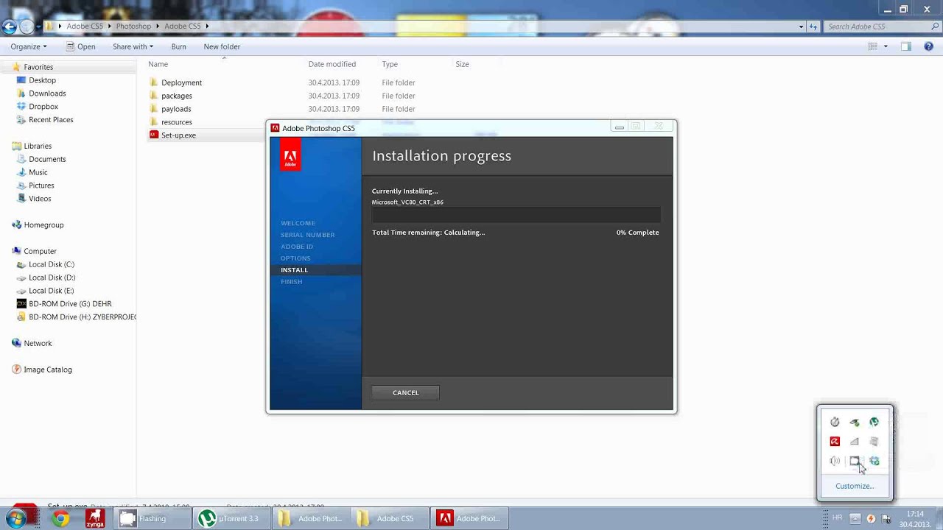Select Local Disk (C:) in navigation pane
943x530 pixels.
tap(52, 264)
